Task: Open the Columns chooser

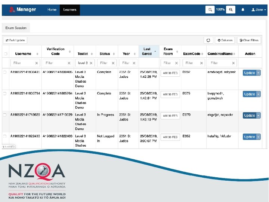Action: tap(225, 40)
